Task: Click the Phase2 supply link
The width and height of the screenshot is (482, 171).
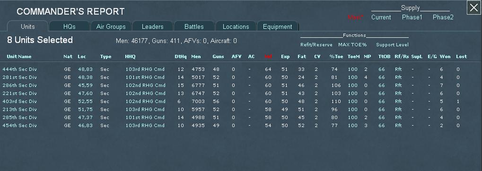Action: 443,17
